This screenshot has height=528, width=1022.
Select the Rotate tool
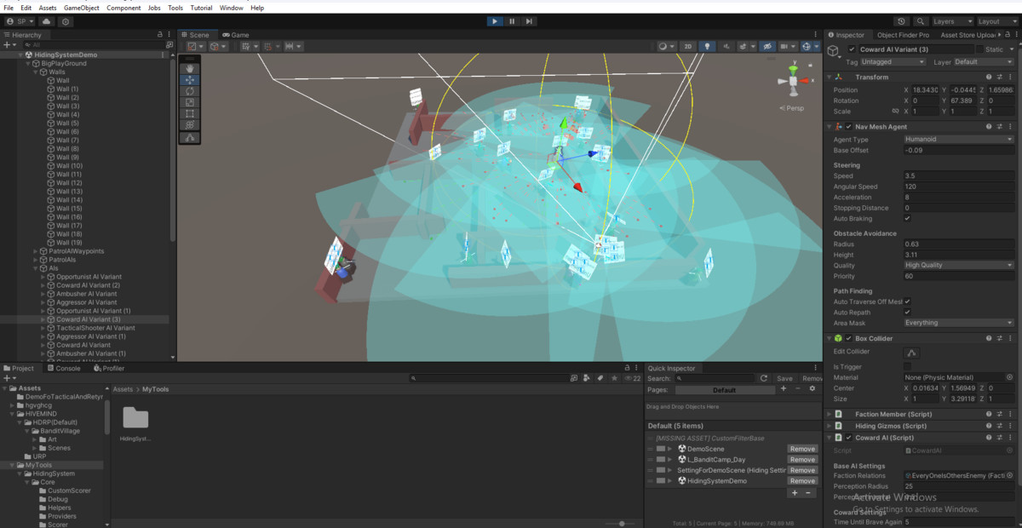[x=190, y=91]
